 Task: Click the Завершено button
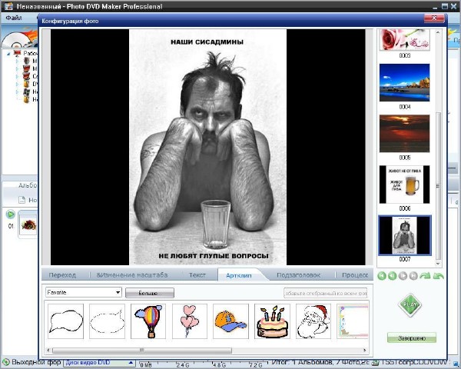[411, 337]
